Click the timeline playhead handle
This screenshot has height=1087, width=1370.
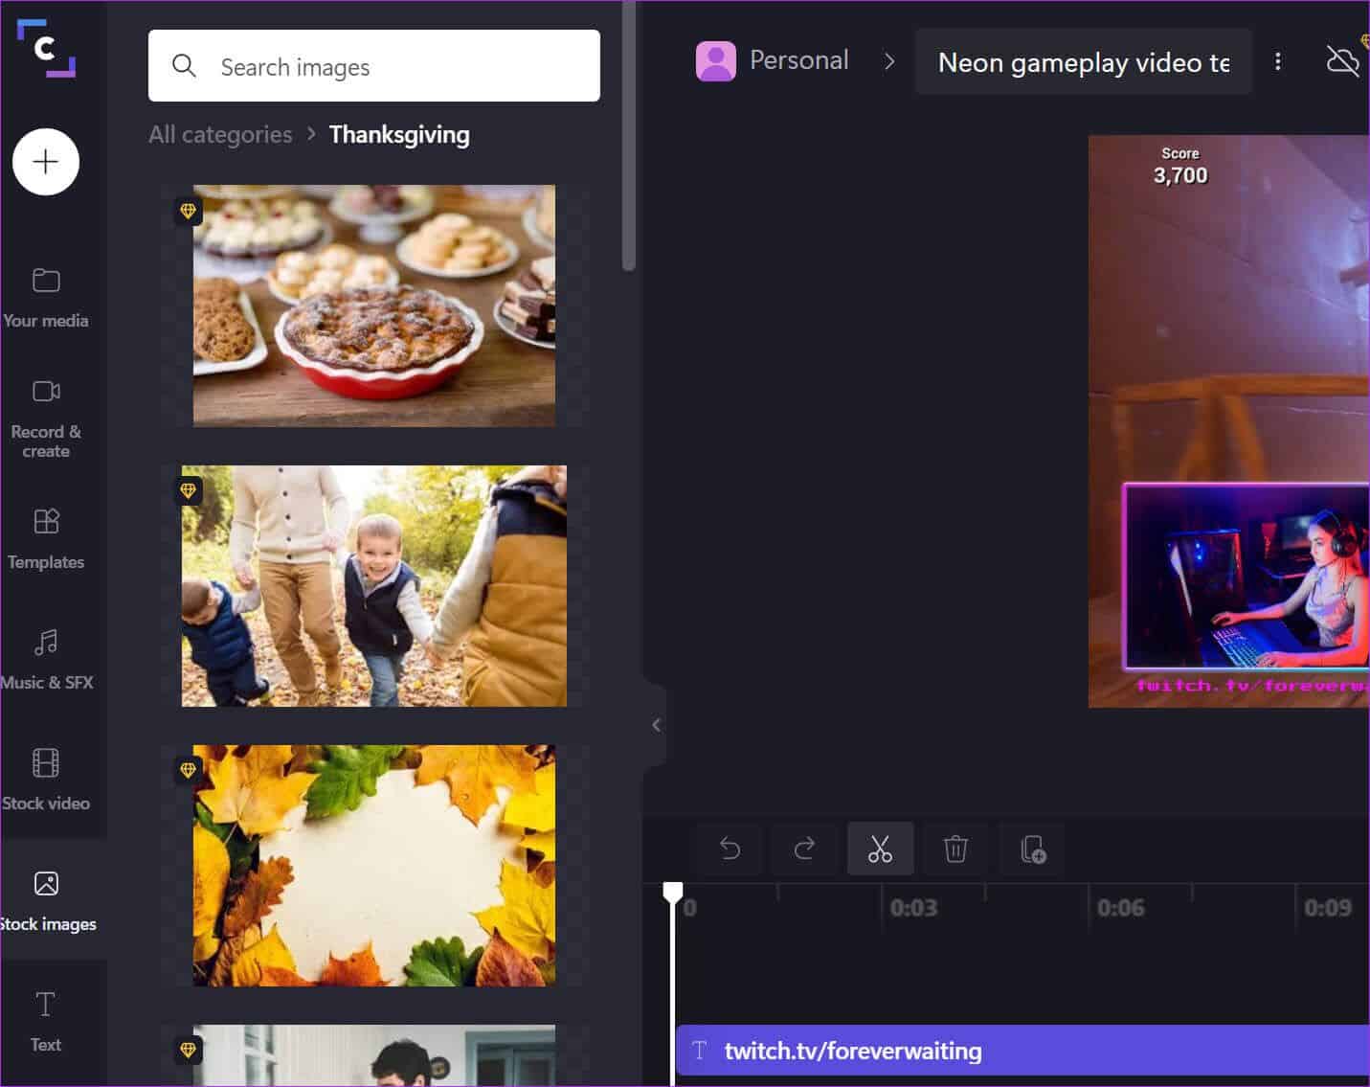673,894
